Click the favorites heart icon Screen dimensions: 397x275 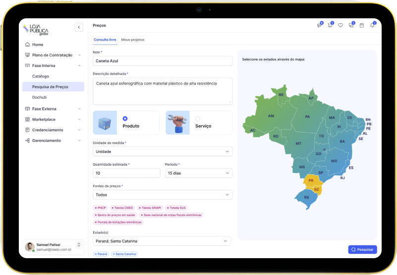(x=340, y=25)
